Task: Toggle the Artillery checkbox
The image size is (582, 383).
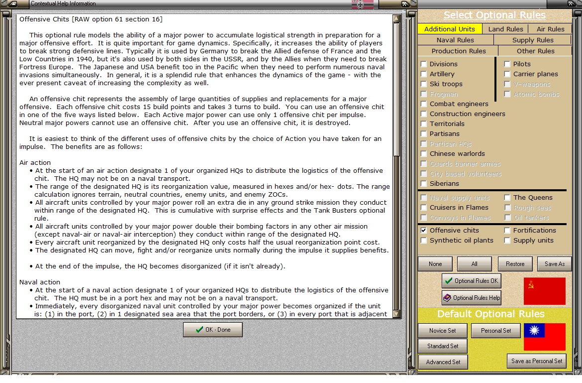Action: [423, 74]
